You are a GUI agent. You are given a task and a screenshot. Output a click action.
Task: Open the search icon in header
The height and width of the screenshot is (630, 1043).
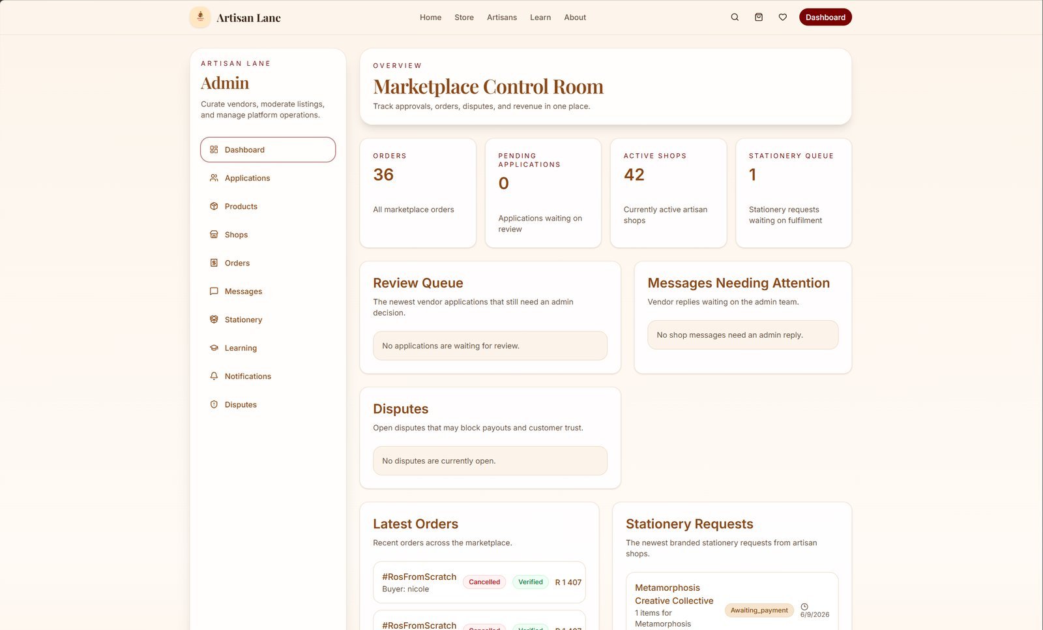735,18
